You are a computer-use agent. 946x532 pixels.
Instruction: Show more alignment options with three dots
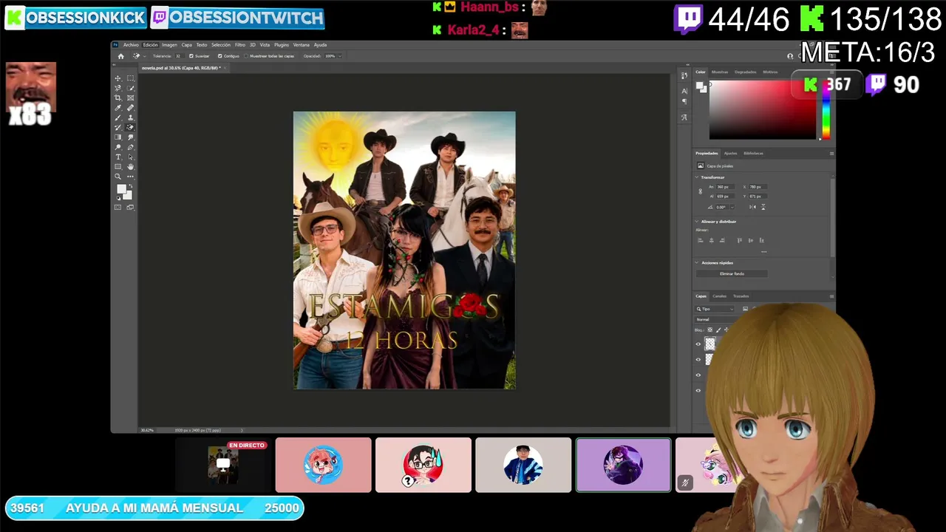[763, 252]
